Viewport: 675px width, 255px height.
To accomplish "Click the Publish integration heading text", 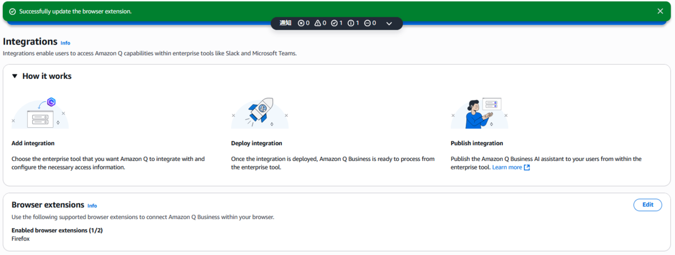I will tap(477, 144).
